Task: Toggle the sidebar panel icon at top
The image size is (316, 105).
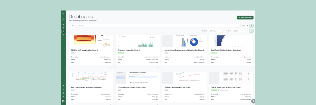Action: [x=63, y=14]
